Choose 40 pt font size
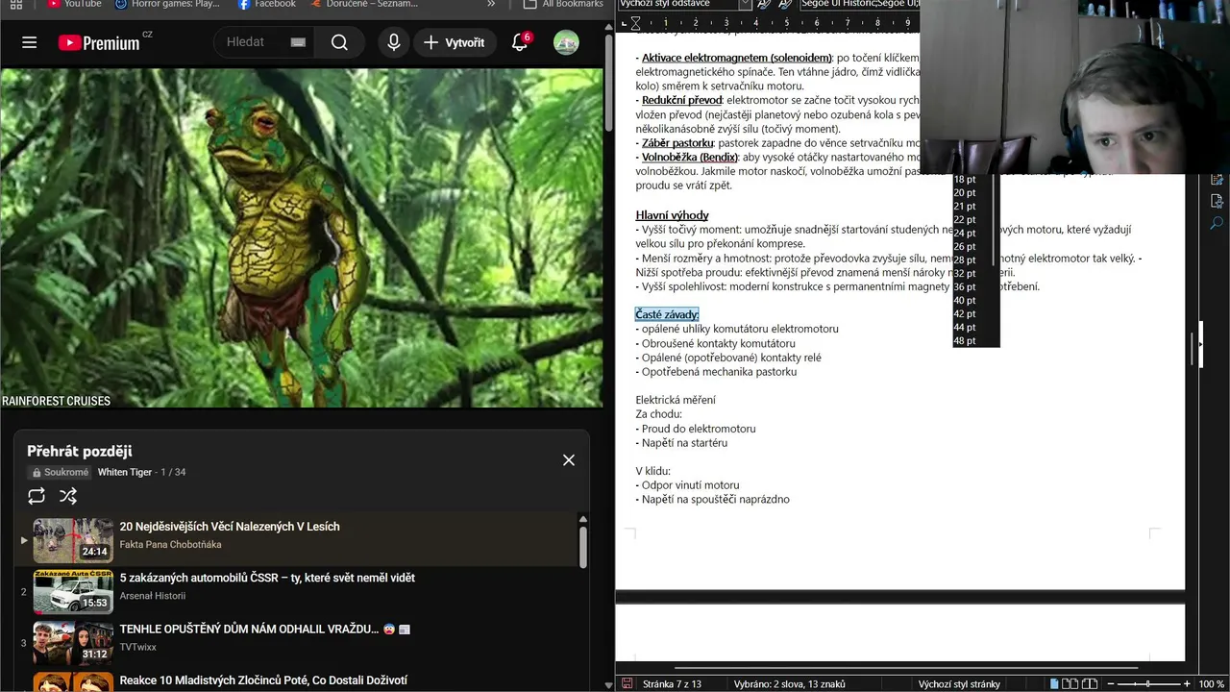The height and width of the screenshot is (692, 1230). click(965, 301)
